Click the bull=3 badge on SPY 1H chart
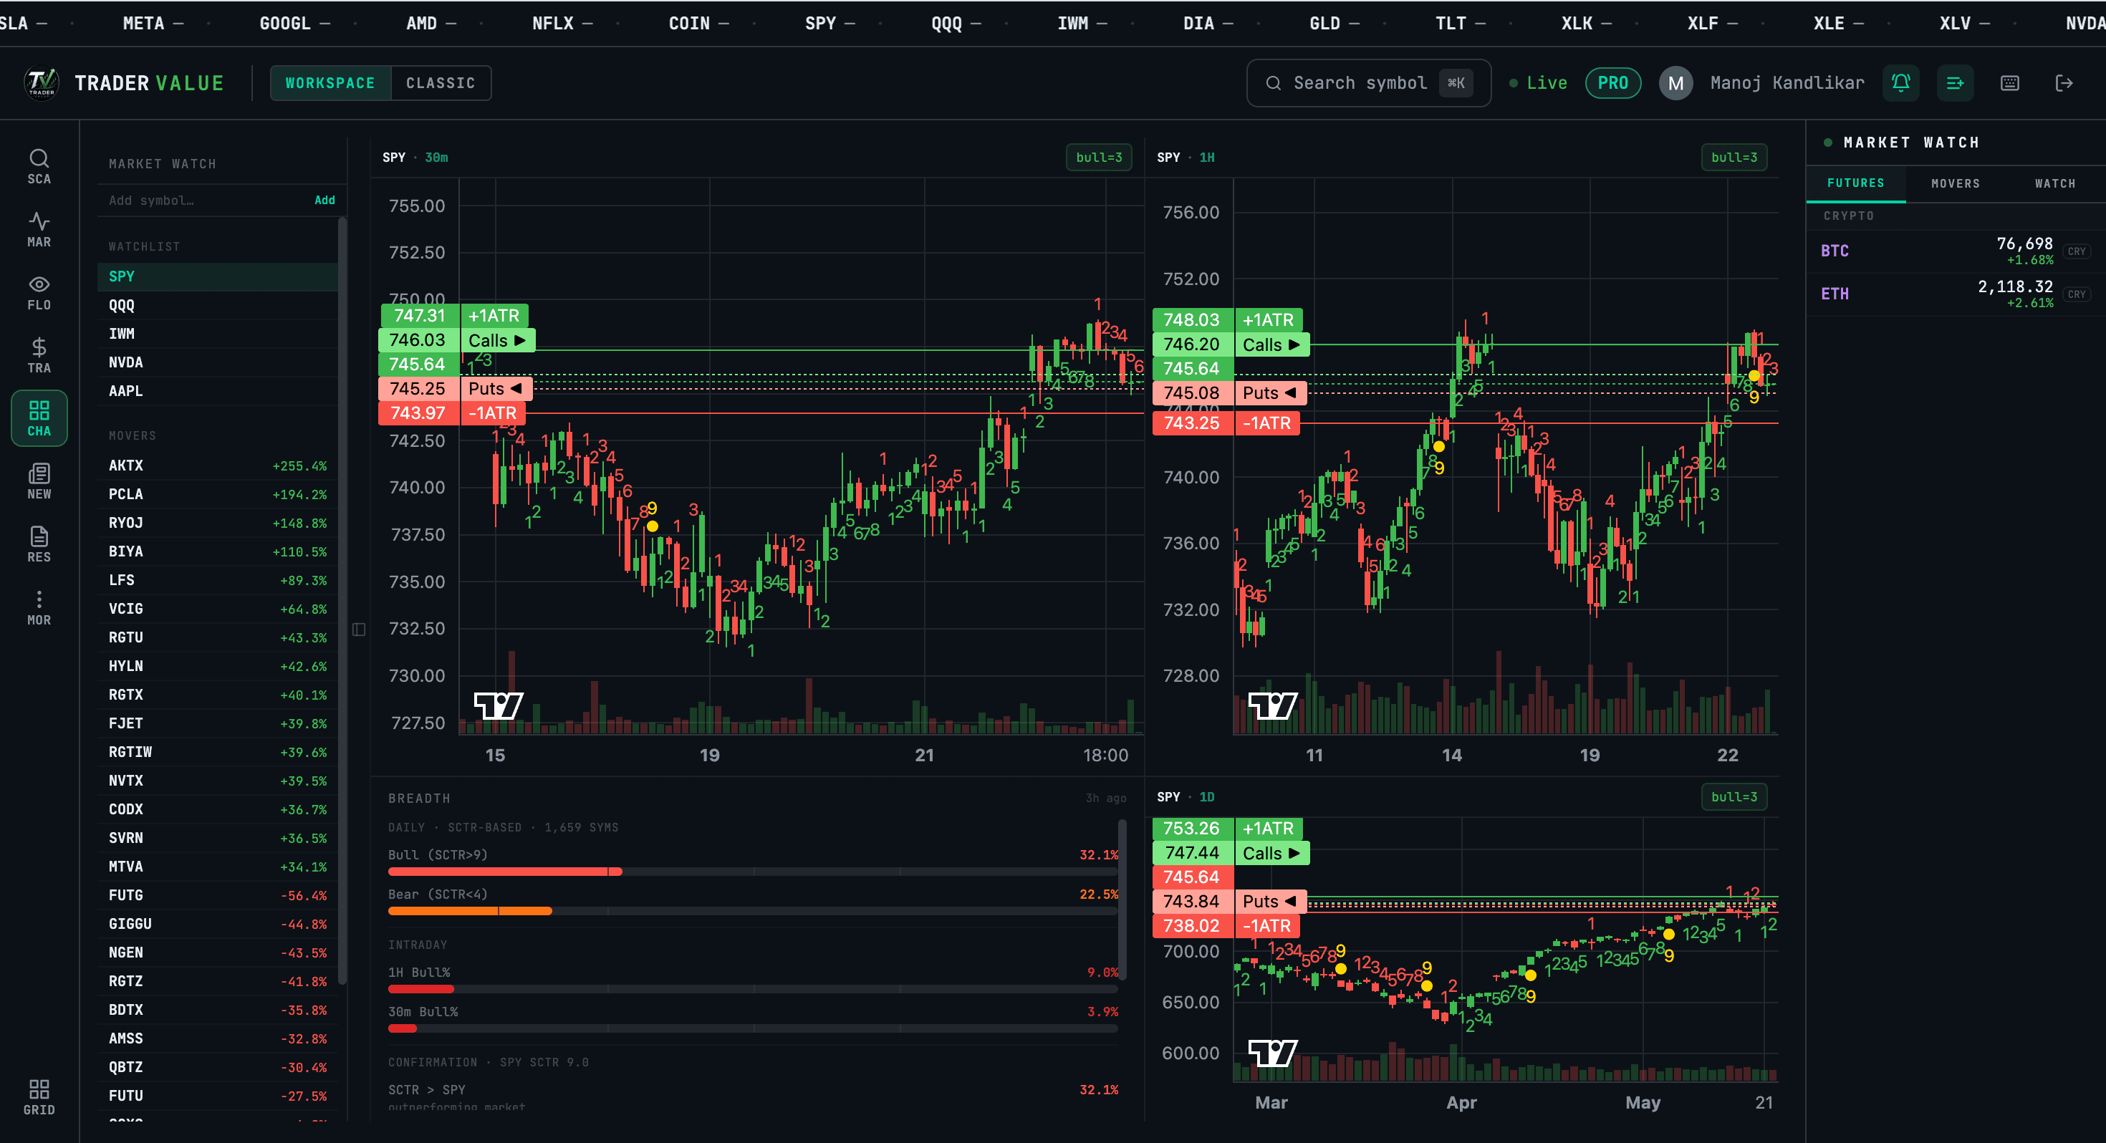The width and height of the screenshot is (2106, 1143). (1734, 157)
